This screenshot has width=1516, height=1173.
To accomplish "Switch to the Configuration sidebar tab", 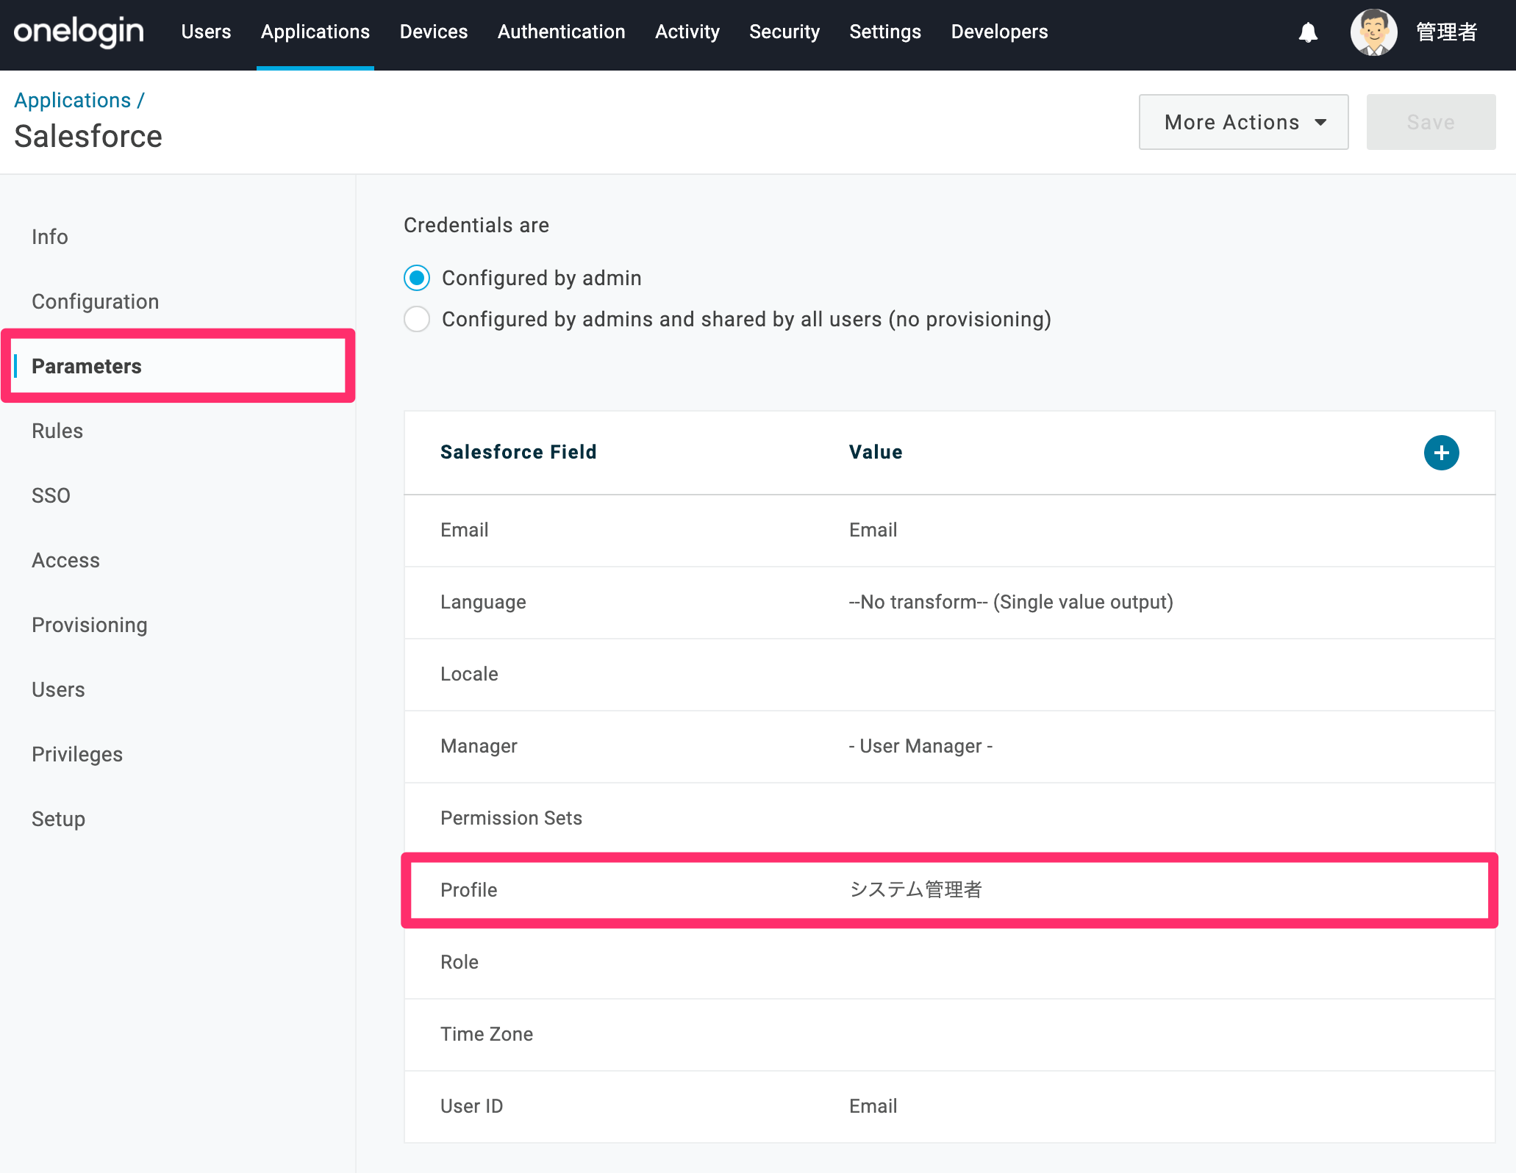I will pyautogui.click(x=96, y=301).
